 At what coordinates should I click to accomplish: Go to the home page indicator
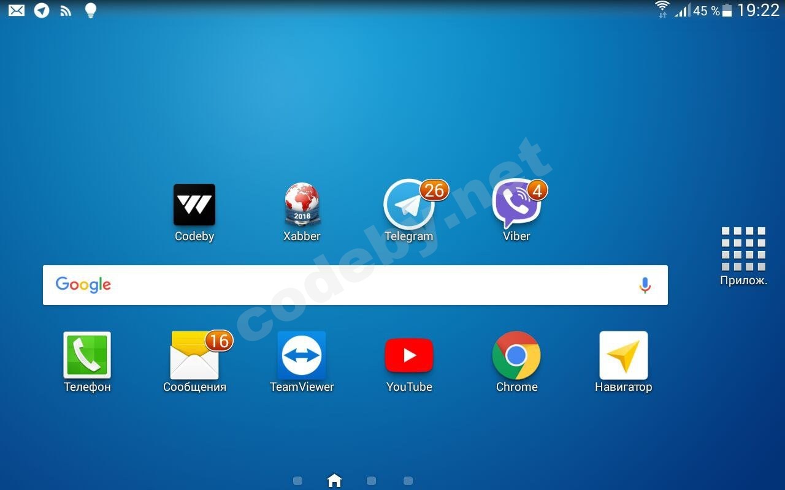(x=334, y=481)
